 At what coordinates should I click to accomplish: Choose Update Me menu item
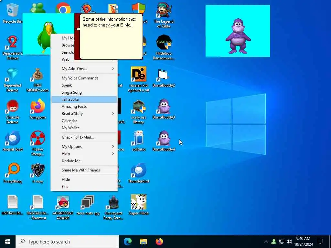(x=84, y=161)
